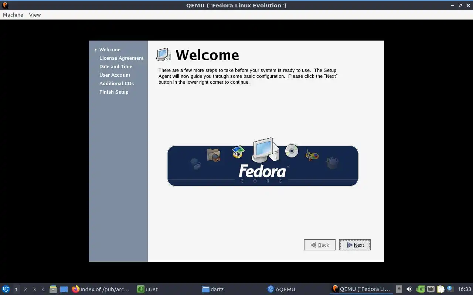473x295 pixels.
Task: Click the CD disc icon on Fedora banner
Action: (292, 151)
